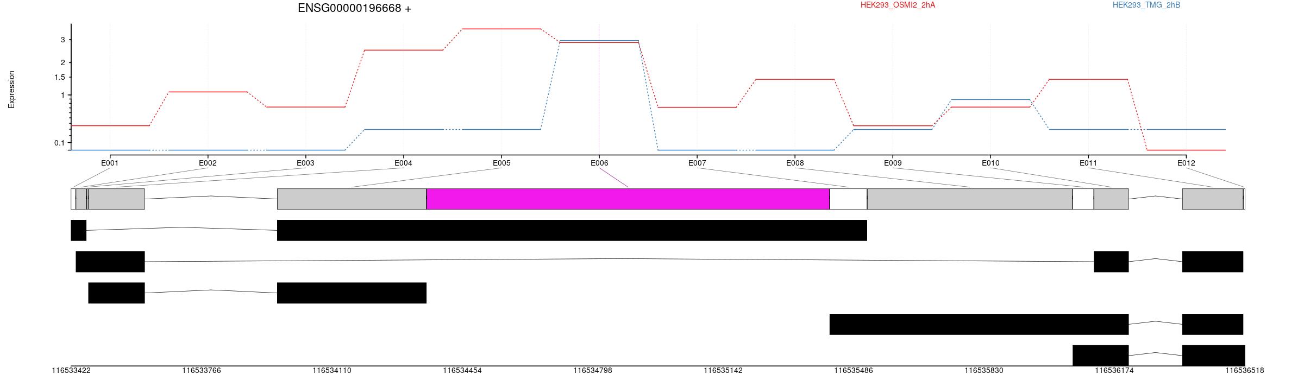Select exon label E006
1304x380 pixels.
tap(599, 163)
